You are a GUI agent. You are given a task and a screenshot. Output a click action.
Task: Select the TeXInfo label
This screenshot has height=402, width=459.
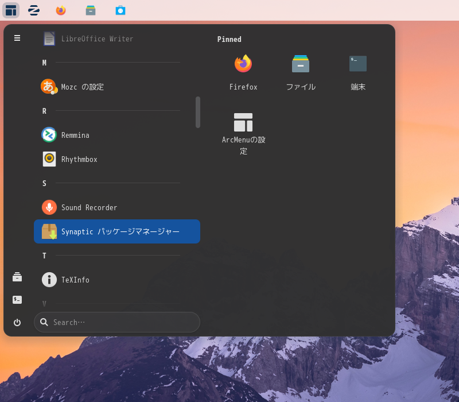[75, 280]
